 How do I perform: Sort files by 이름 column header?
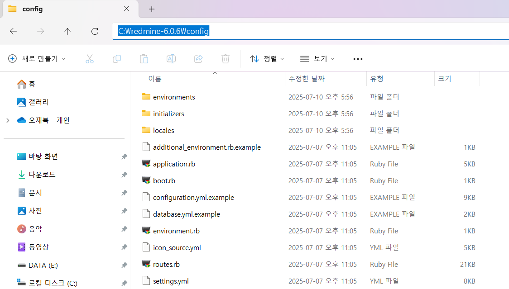[155, 79]
